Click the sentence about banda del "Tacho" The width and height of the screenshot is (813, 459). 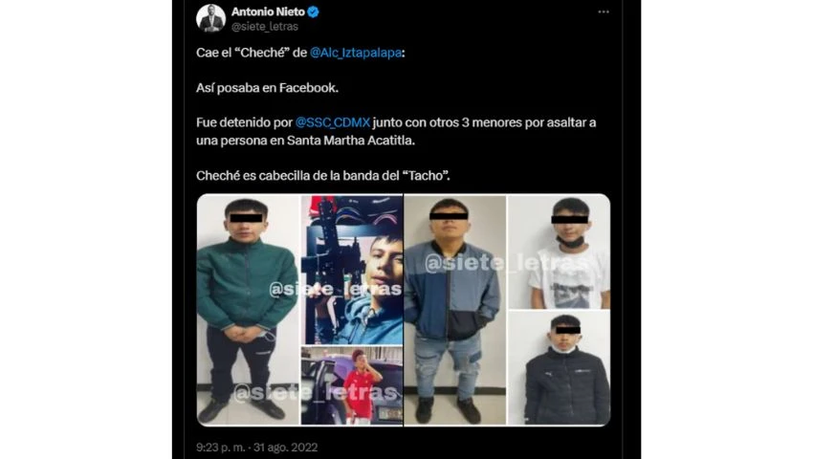(x=323, y=175)
